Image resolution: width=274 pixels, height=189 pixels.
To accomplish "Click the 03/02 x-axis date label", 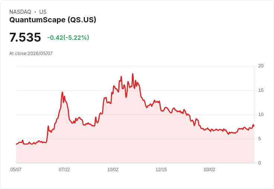I will 209,169.
